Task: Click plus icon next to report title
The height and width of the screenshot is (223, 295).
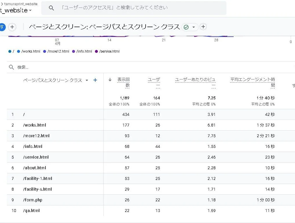Action: pos(203,27)
